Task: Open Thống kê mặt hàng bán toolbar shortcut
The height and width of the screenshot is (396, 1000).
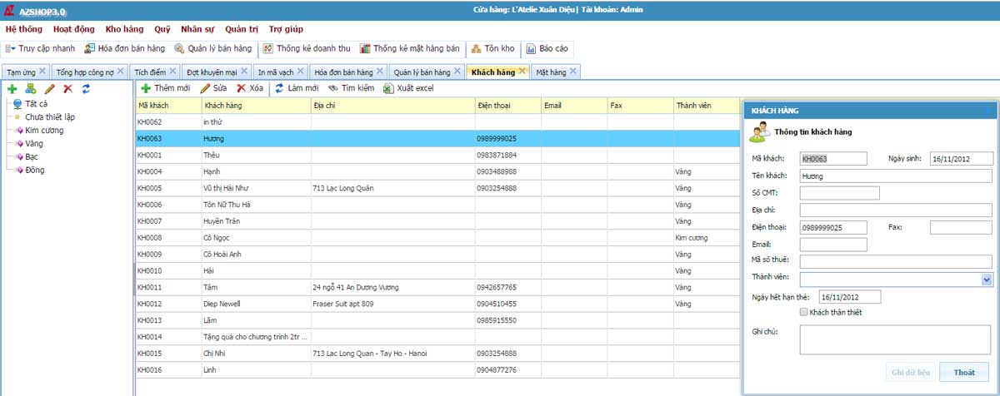Action: point(410,48)
